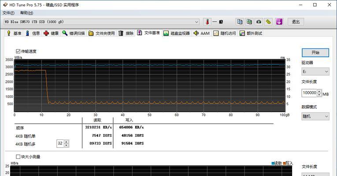Open the 信息 info tab
Screen dimensions: 337x176
point(33,33)
